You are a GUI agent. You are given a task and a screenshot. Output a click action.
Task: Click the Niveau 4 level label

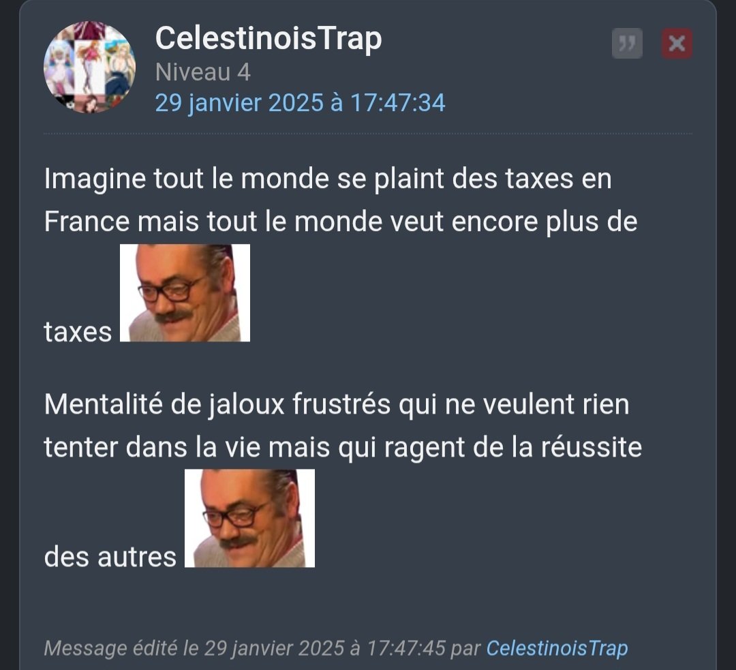click(x=203, y=72)
